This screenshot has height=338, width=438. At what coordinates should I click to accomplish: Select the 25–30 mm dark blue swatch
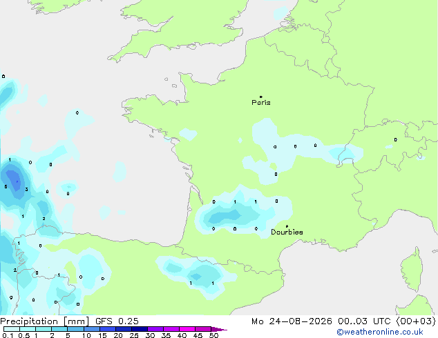click(x=140, y=329)
